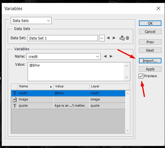The height and width of the screenshot is (148, 165).
Task: Click the Import... button
Action: [150, 61]
